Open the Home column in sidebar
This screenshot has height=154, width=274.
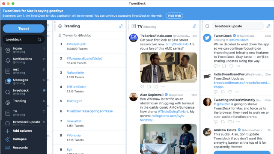click(24, 50)
